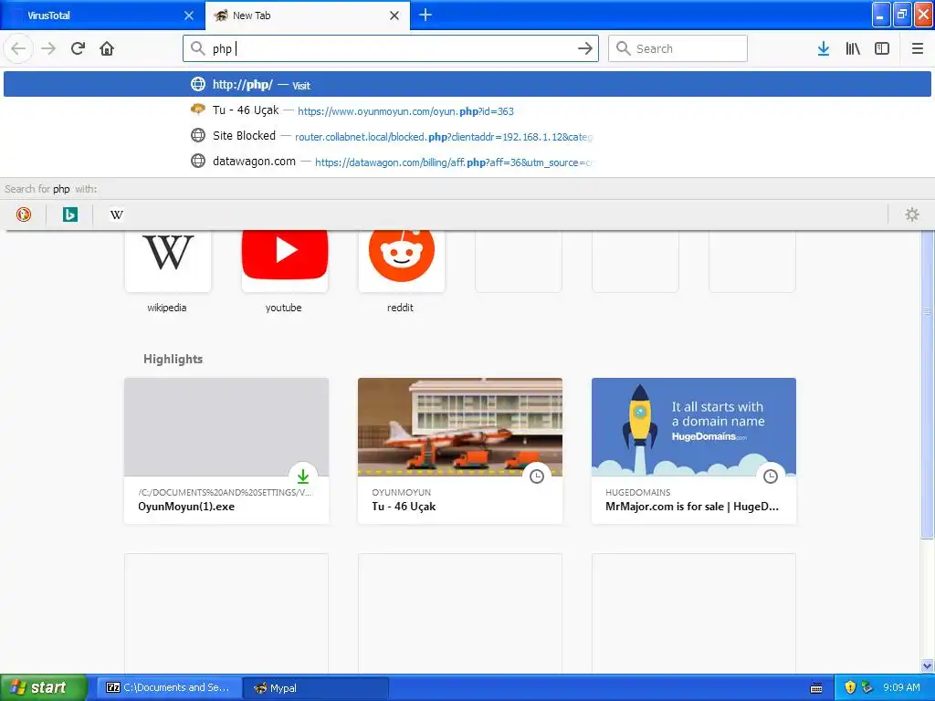Viewport: 935px width, 701px height.
Task: Open OyunMoyun(1).exe highlight card
Action: click(226, 451)
